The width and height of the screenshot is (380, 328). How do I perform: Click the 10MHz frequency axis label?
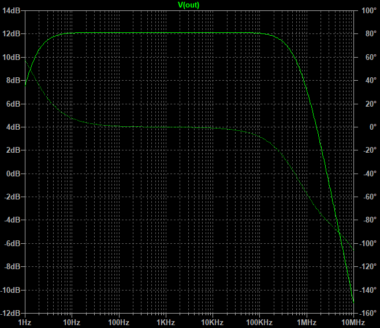click(353, 322)
